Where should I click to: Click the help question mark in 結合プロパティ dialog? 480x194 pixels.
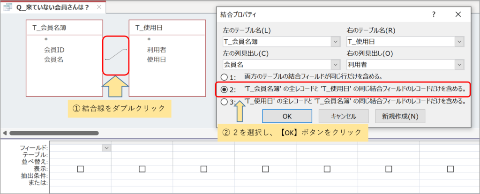[434, 15]
